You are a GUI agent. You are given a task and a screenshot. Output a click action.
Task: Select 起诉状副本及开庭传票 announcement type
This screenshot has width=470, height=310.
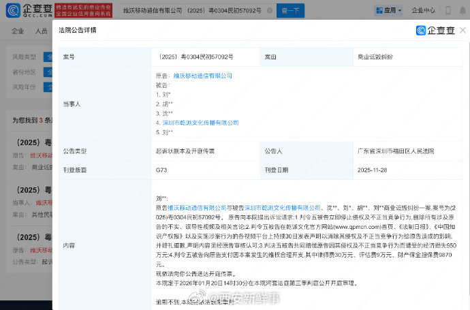click(185, 151)
